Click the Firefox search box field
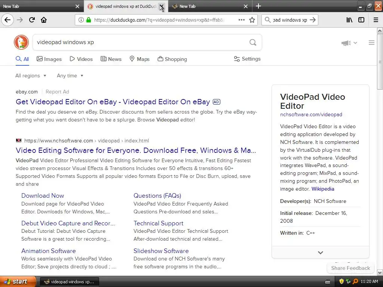The width and height of the screenshot is (383, 287). [x=290, y=20]
